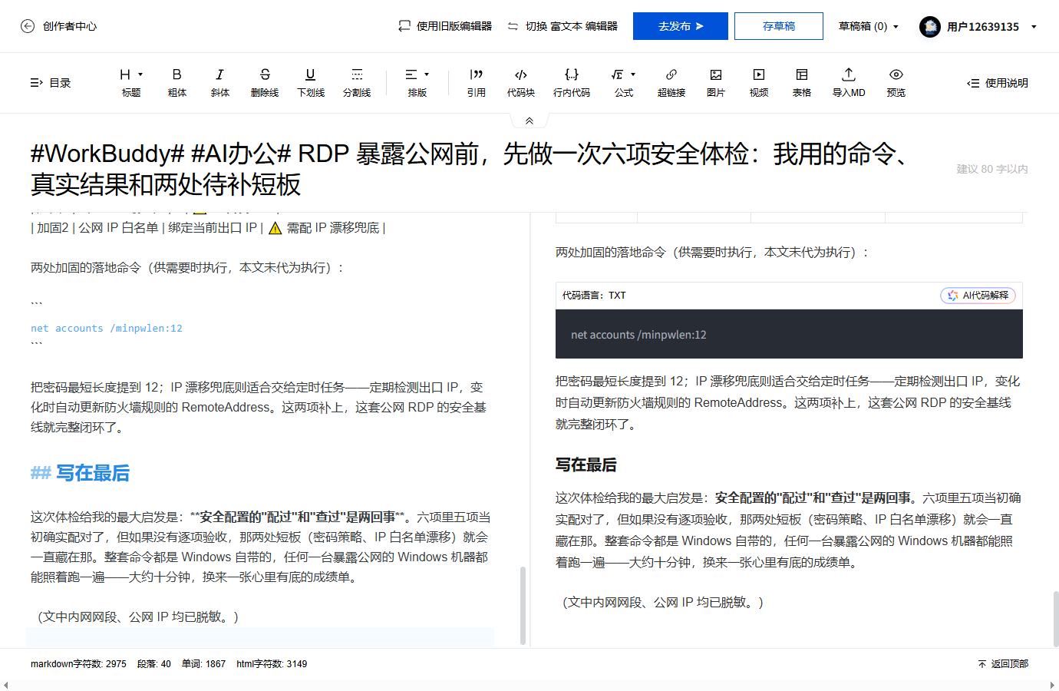Insert a blockquote (引用)
The image size is (1059, 691).
click(x=477, y=82)
